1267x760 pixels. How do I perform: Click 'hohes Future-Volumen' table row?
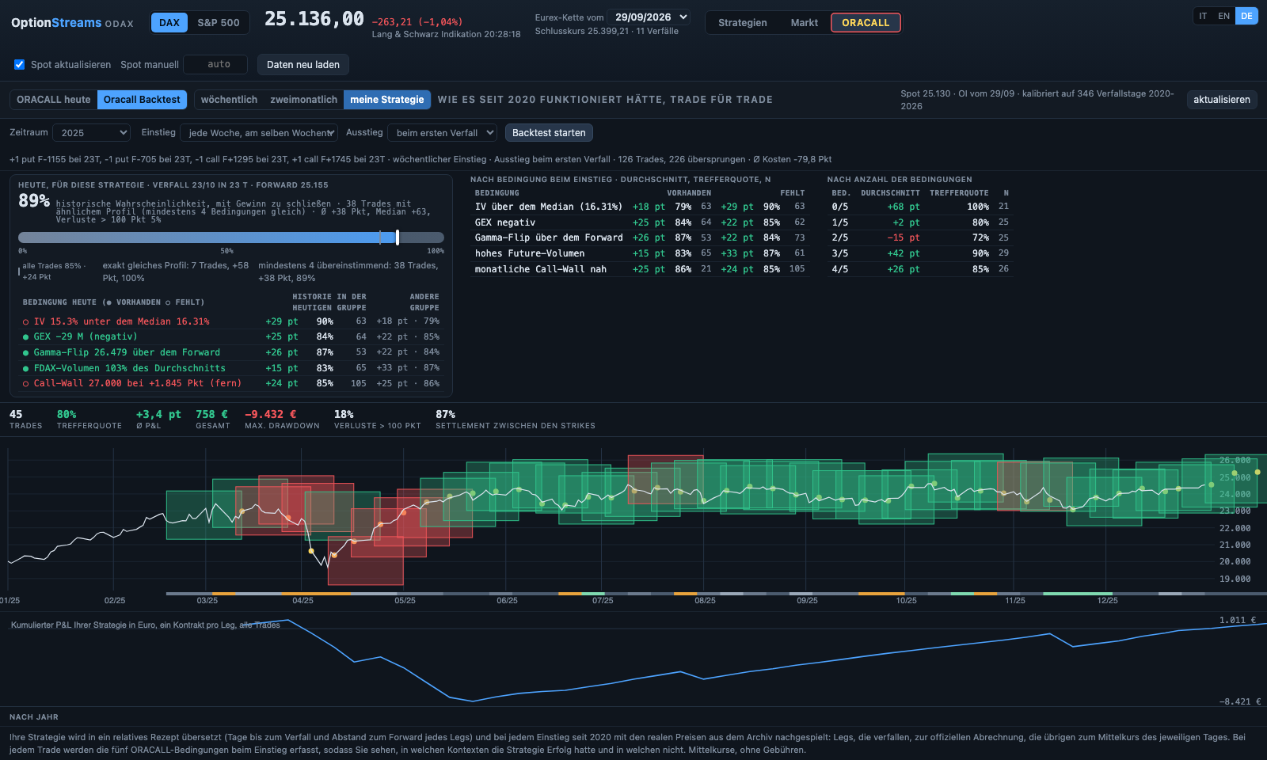tap(641, 253)
